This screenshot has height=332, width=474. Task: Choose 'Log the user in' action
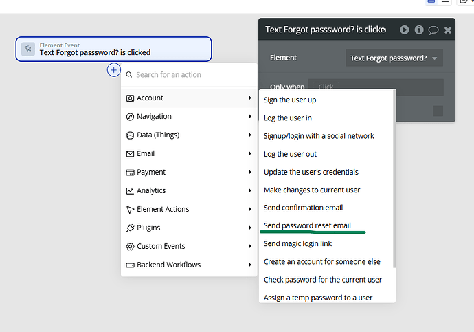tap(288, 118)
